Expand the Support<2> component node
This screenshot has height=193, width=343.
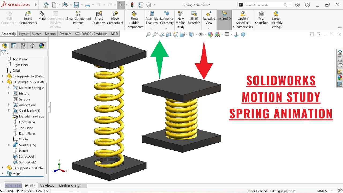click(x=3, y=168)
